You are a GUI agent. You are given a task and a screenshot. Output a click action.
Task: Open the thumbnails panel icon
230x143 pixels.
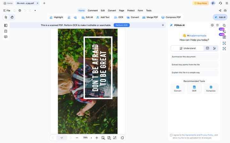6,25
